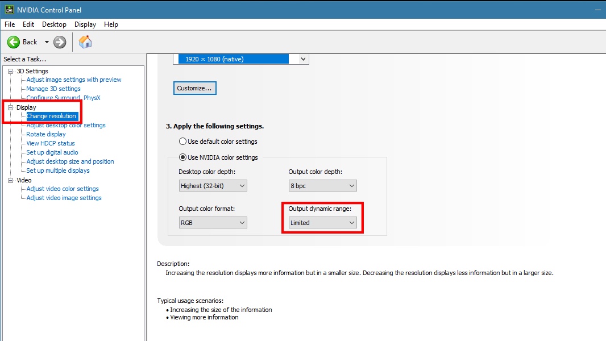Click the green Back arrow icon

pos(14,42)
